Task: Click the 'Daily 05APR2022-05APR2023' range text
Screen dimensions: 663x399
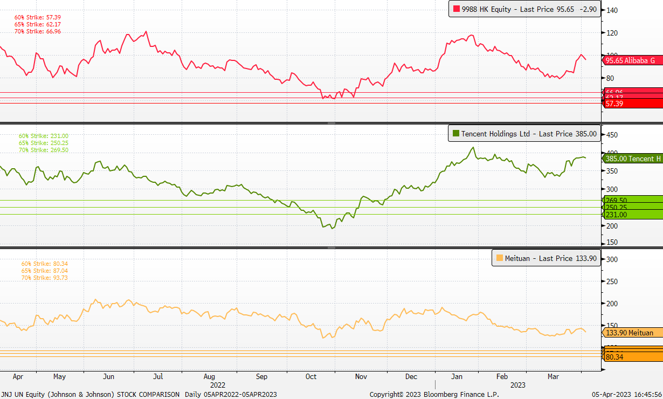Action: click(x=231, y=394)
